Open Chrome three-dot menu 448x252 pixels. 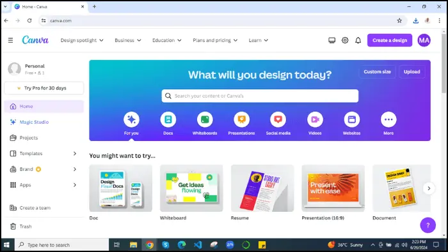440,20
